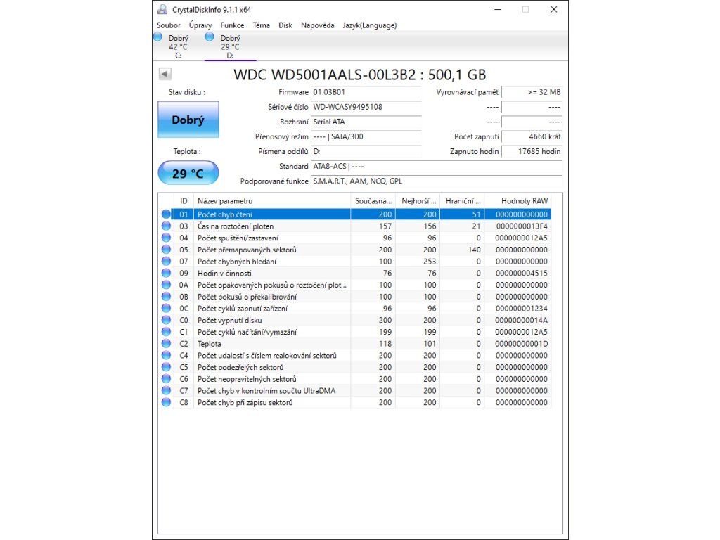Open the Soubor menu
Screen dimensions: 720x540
(169, 25)
